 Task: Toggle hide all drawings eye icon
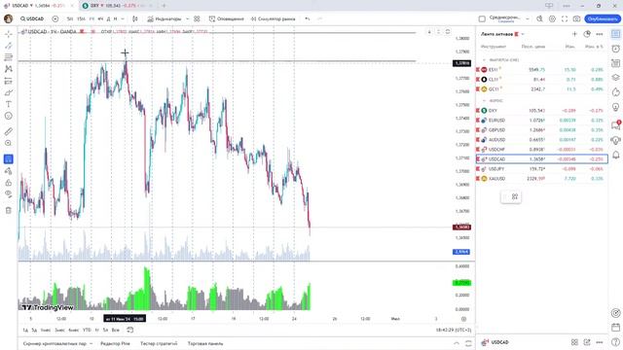click(9, 194)
